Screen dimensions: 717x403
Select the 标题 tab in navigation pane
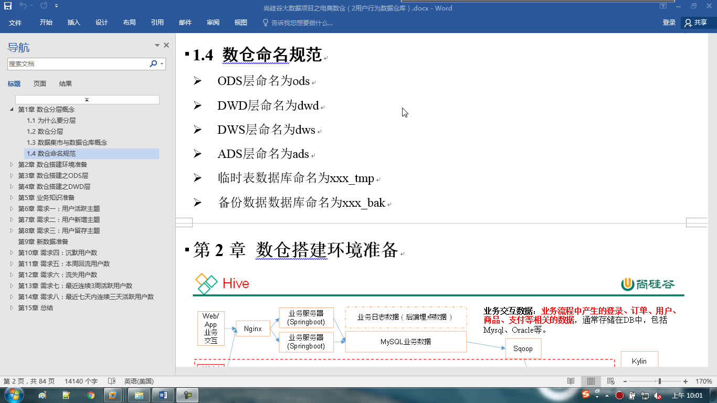tap(14, 83)
